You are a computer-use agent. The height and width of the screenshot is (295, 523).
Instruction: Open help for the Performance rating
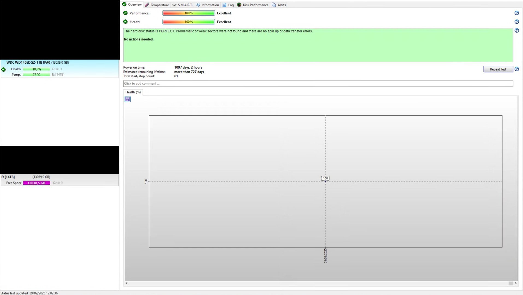click(x=516, y=13)
